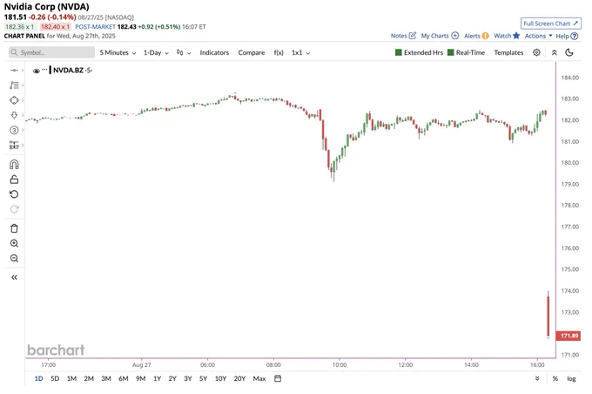Select the 3M range tab
Viewport: 592px width, 394px height.
pos(106,378)
